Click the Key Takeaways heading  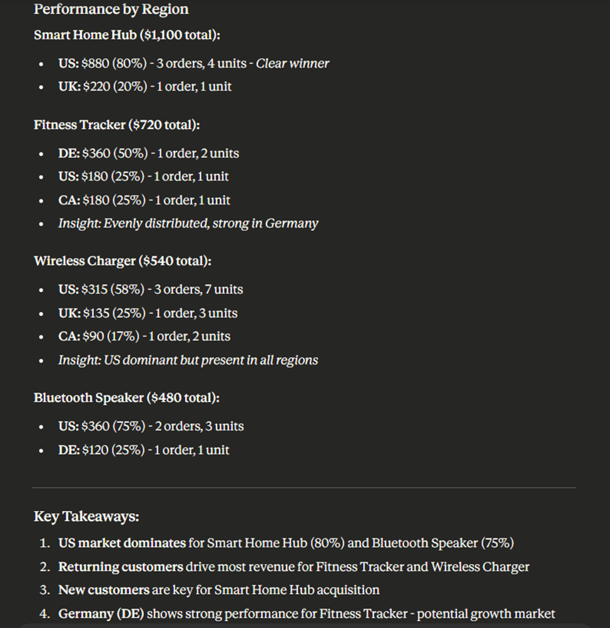[x=86, y=517]
